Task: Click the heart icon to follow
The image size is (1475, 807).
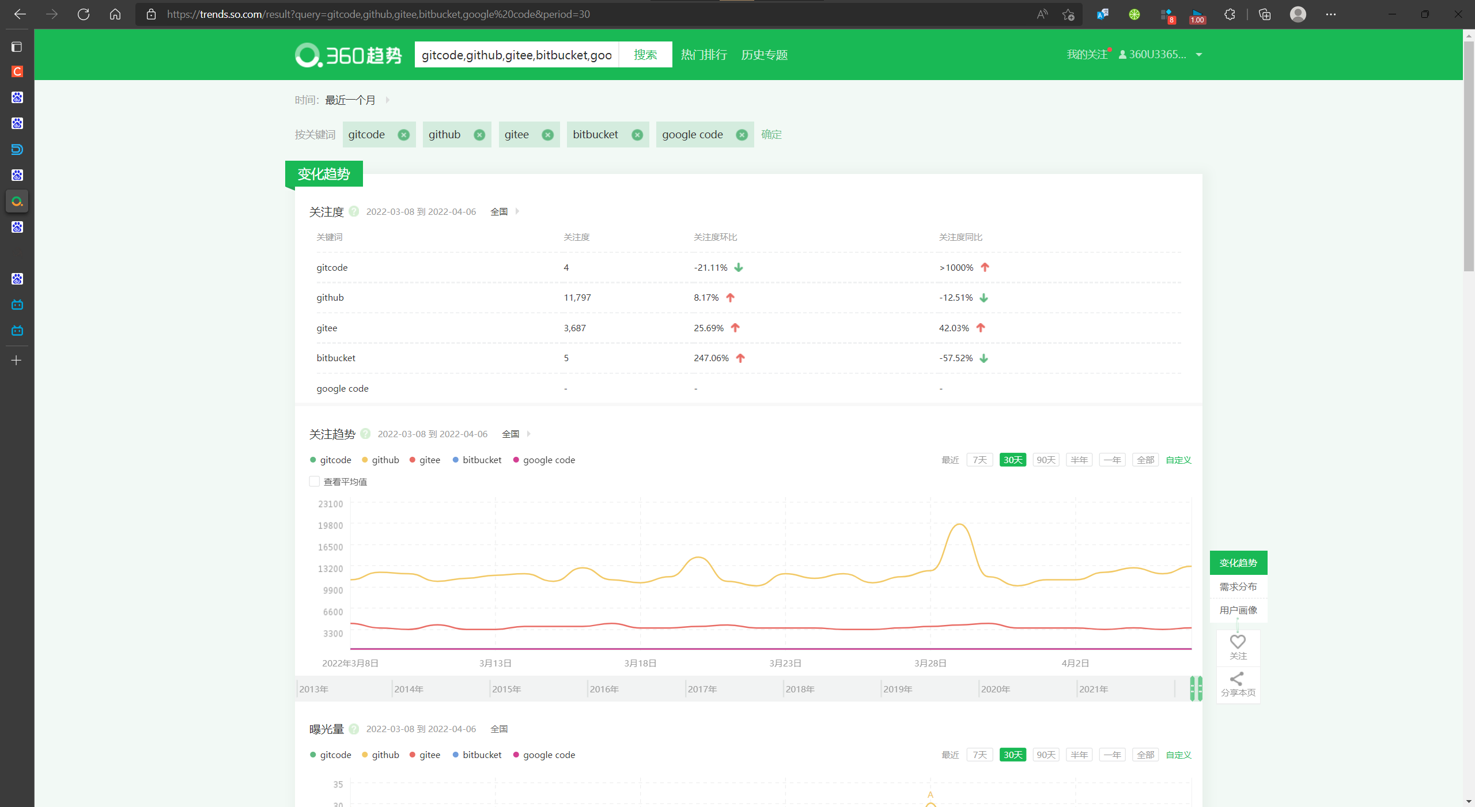Action: (1237, 641)
